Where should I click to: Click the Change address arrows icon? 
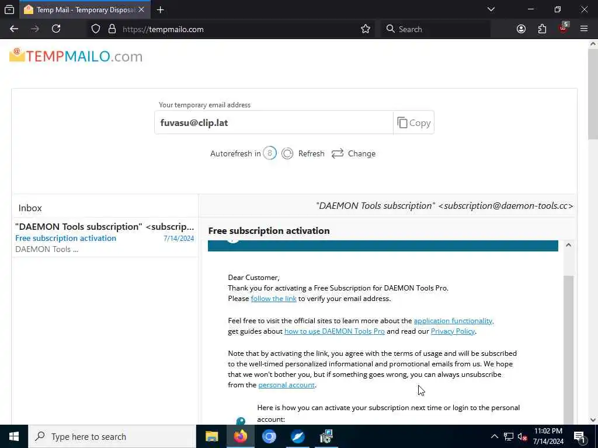338,153
